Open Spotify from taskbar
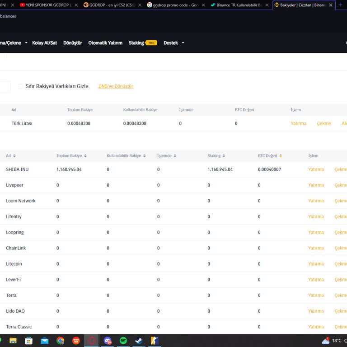The height and width of the screenshot is (347, 347). [123, 341]
